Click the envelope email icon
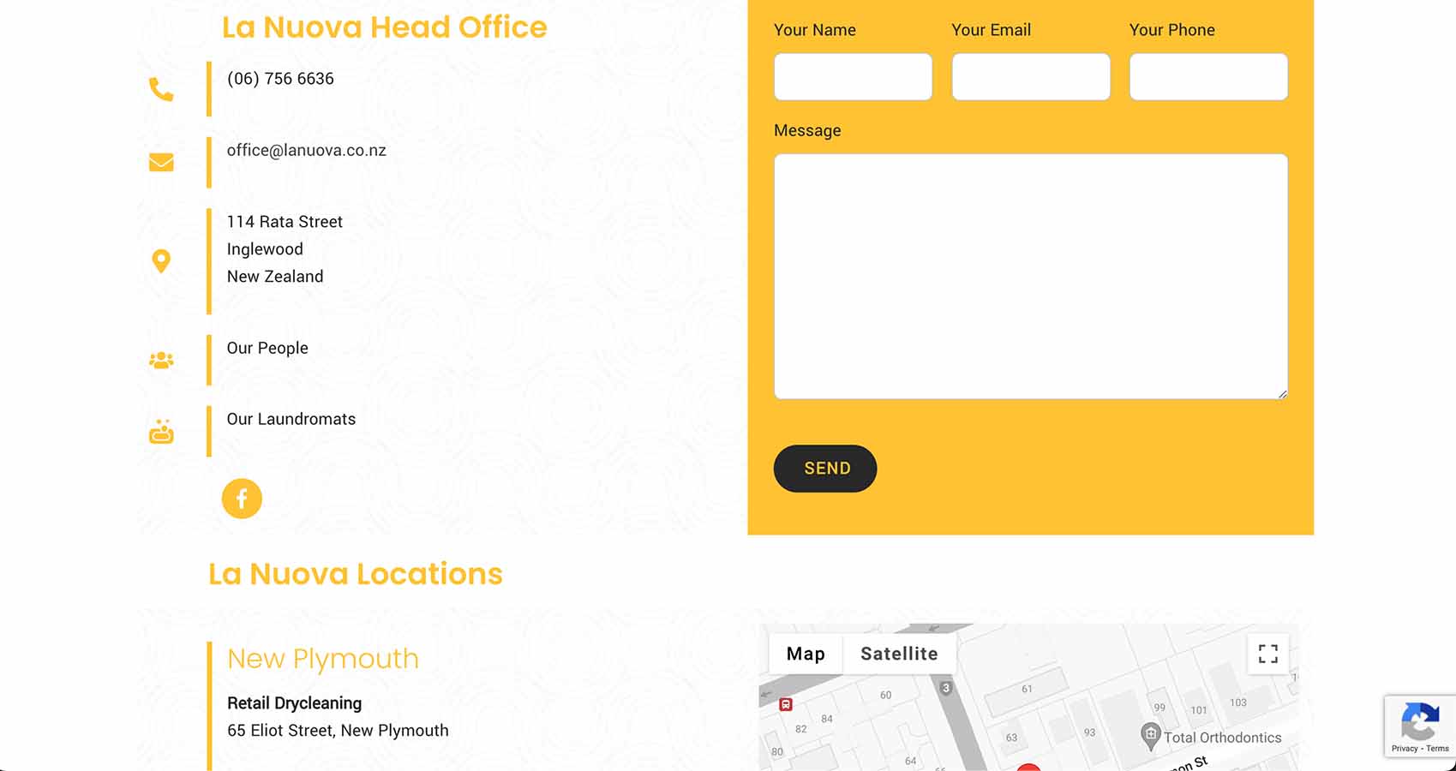This screenshot has height=771, width=1456. click(160, 162)
